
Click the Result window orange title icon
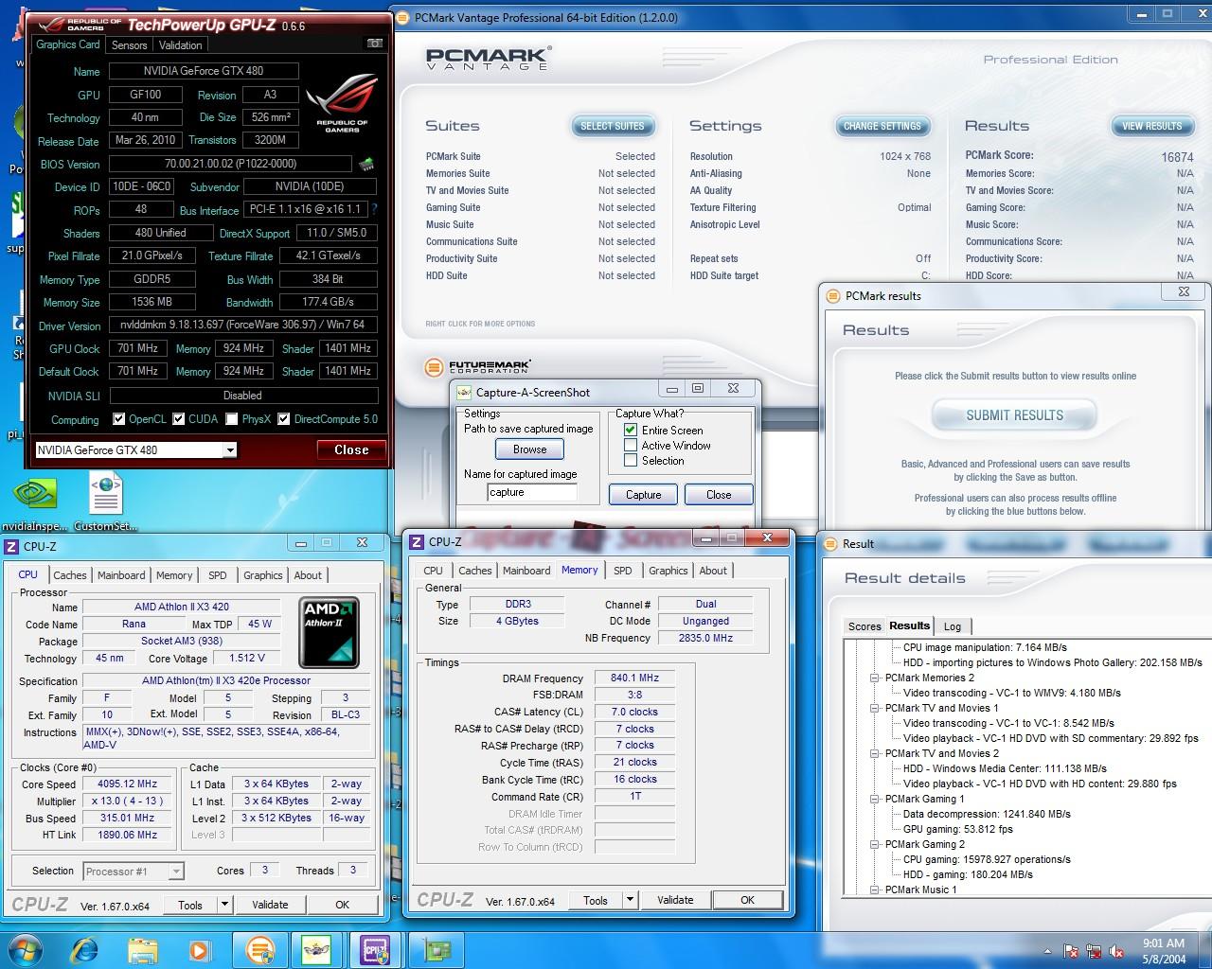(x=829, y=543)
